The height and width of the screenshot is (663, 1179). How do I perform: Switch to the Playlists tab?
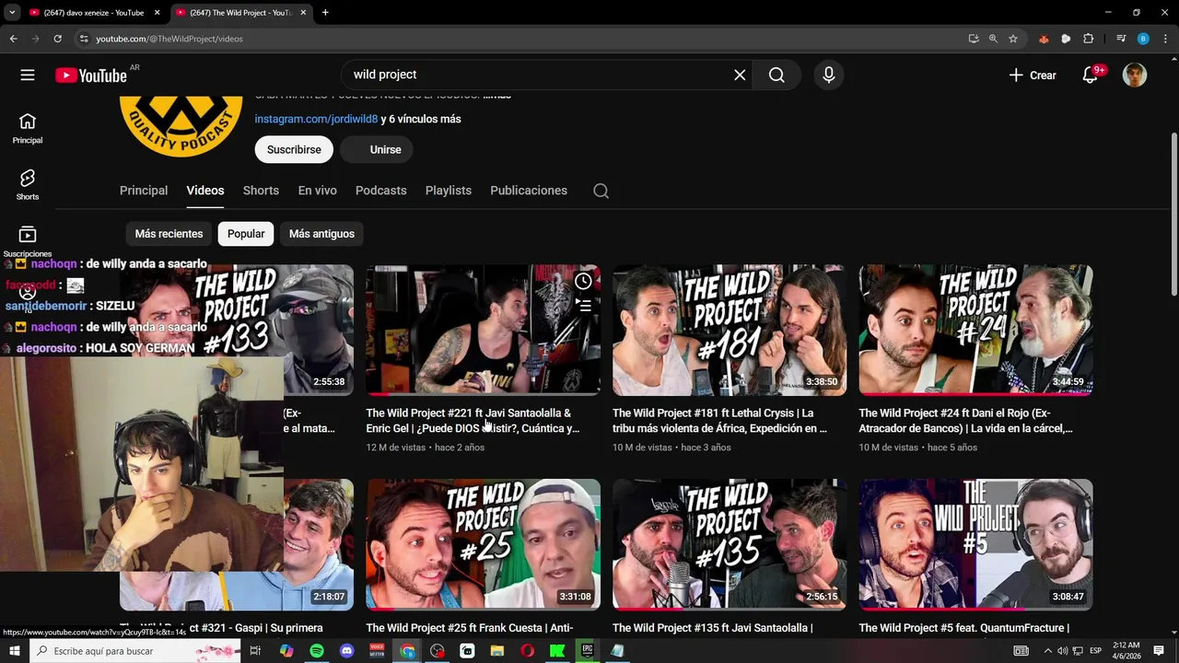click(449, 191)
